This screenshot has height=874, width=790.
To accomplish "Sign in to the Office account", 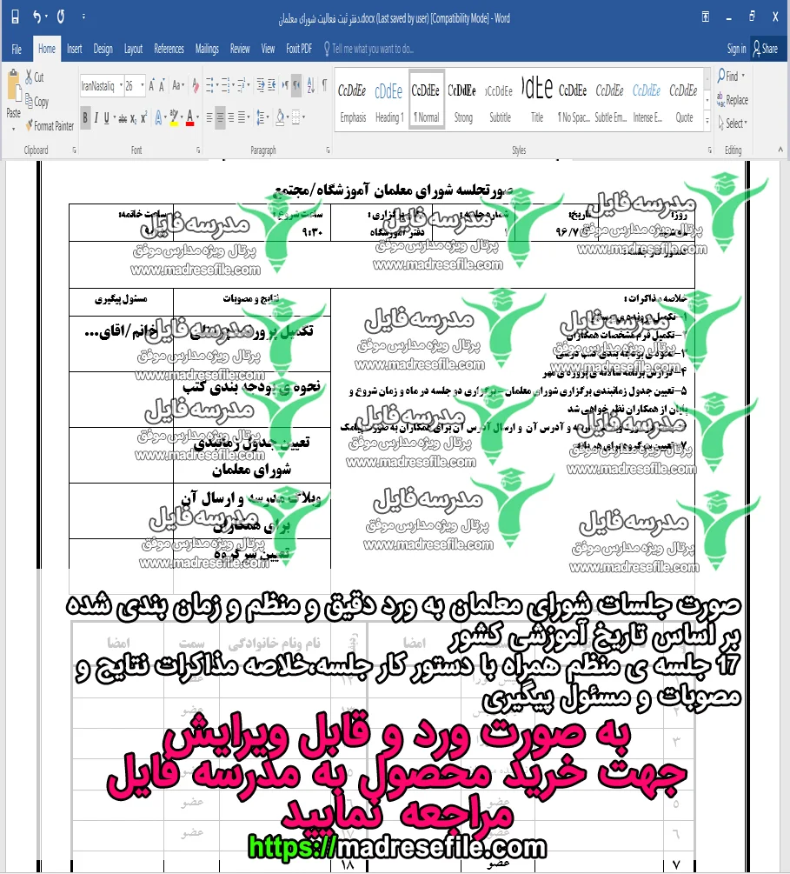I will click(x=736, y=49).
